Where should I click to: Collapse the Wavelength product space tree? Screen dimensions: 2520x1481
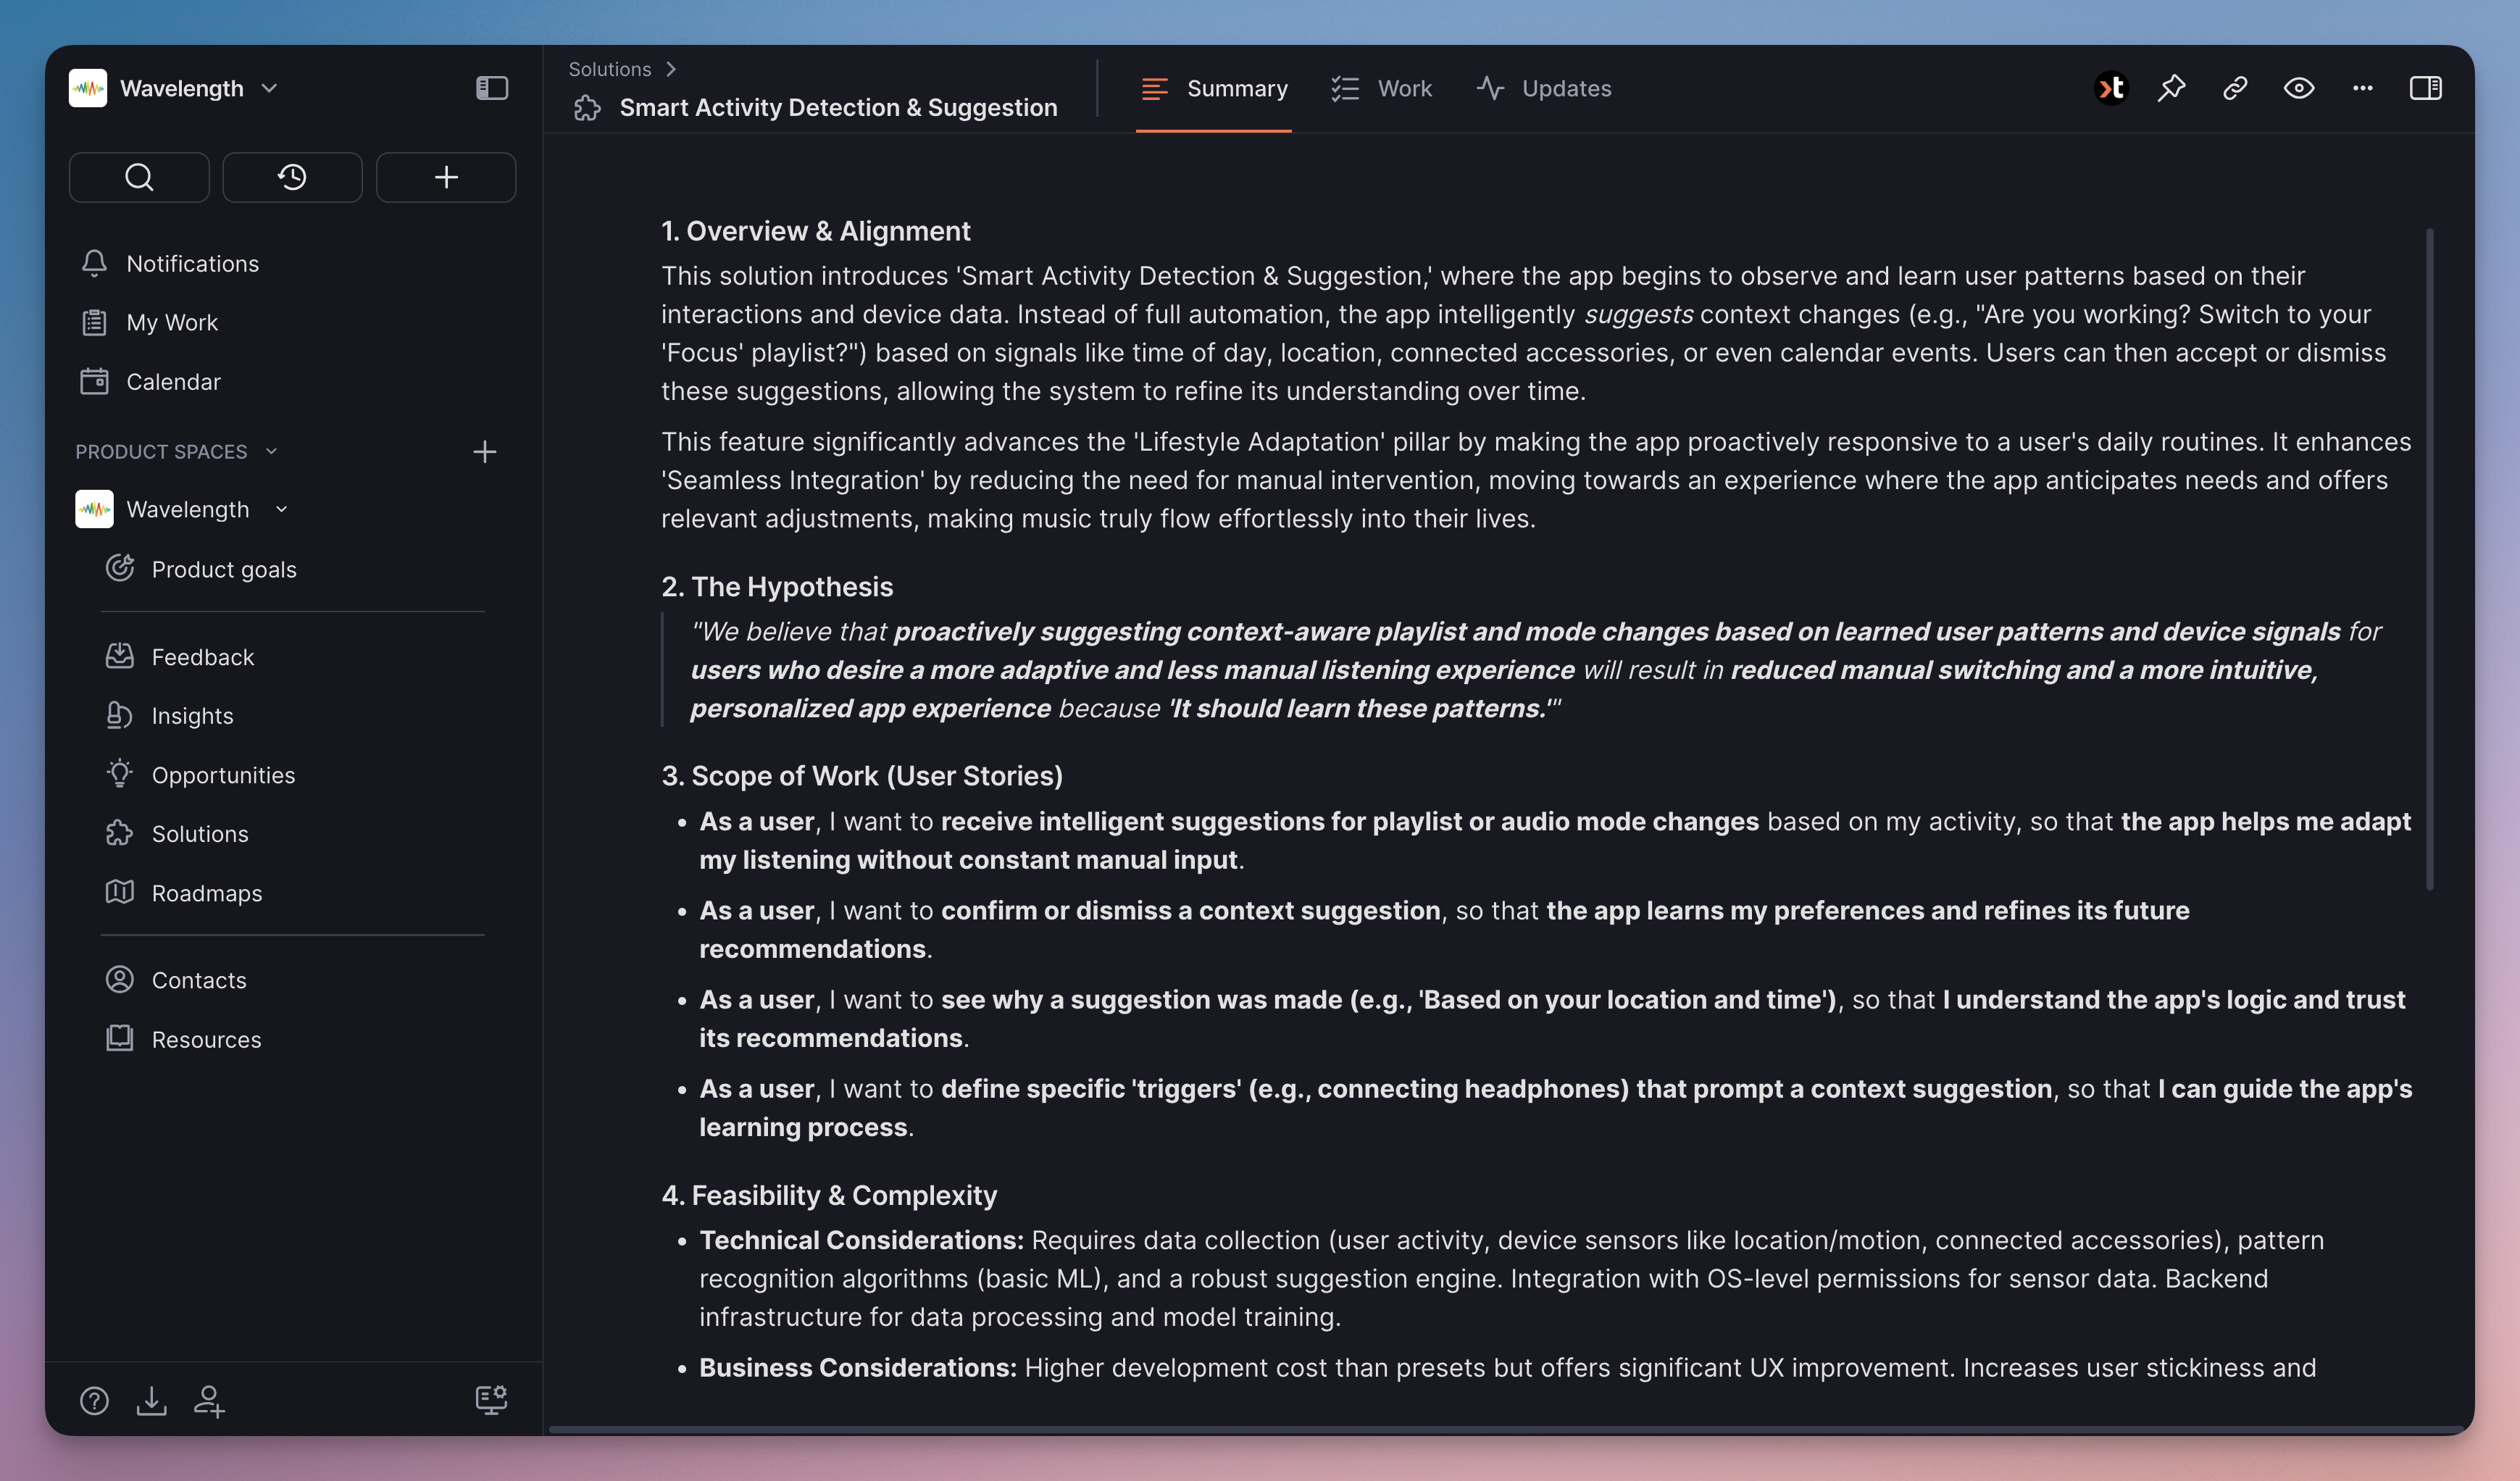pyautogui.click(x=282, y=509)
